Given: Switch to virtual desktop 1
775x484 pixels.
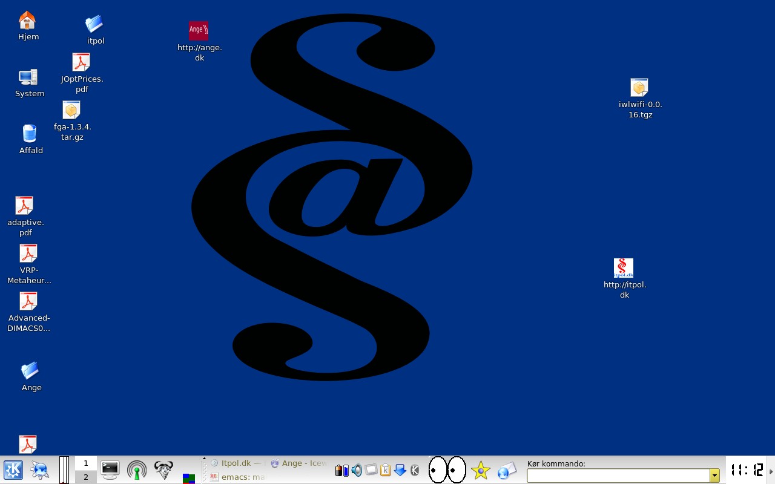Looking at the screenshot, I should (x=86, y=463).
